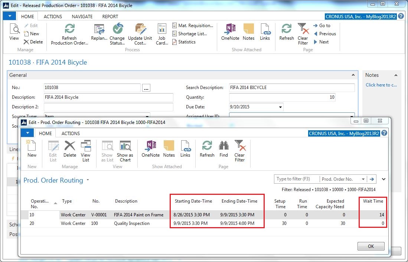Click Show as Chart icon
Image resolution: width=408 pixels, height=262 pixels.
coord(125,151)
